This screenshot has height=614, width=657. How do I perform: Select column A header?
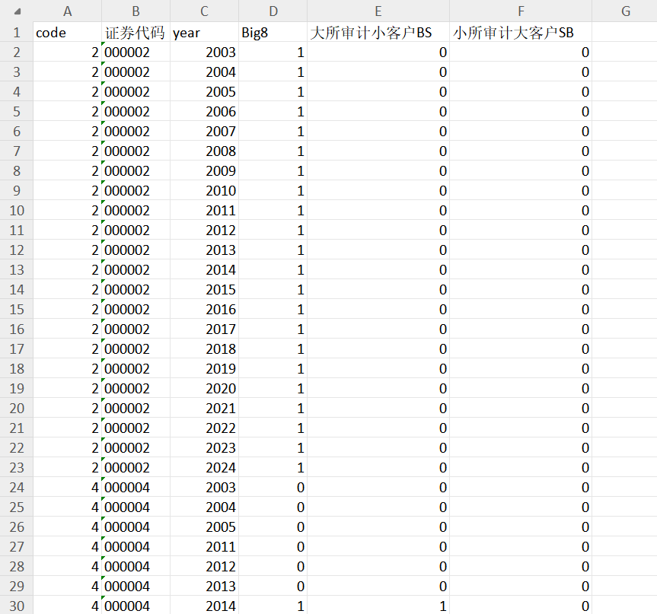(68, 11)
